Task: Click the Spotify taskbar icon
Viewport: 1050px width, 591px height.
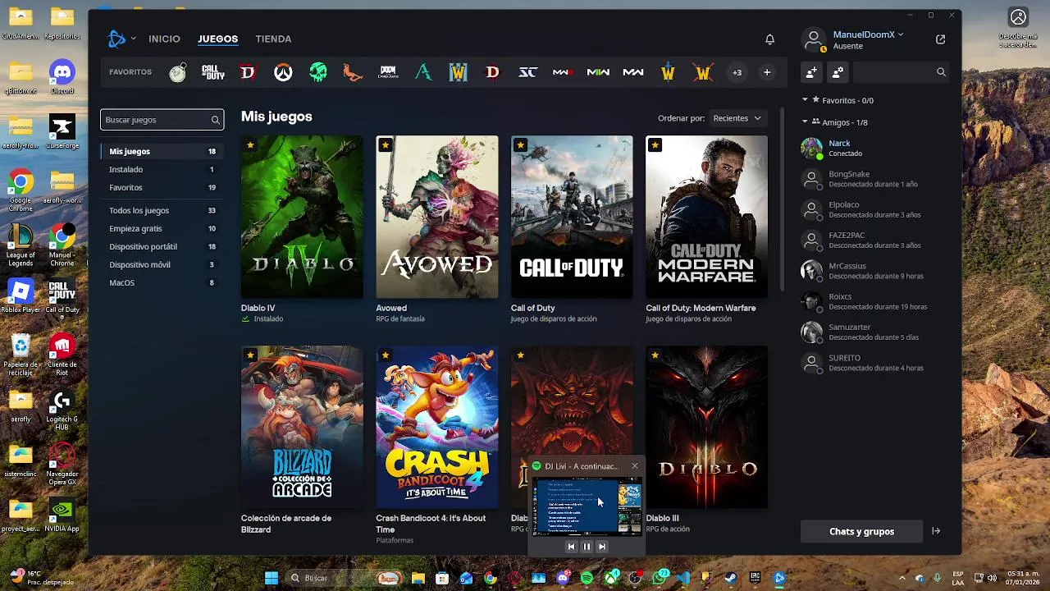Action: (587, 578)
